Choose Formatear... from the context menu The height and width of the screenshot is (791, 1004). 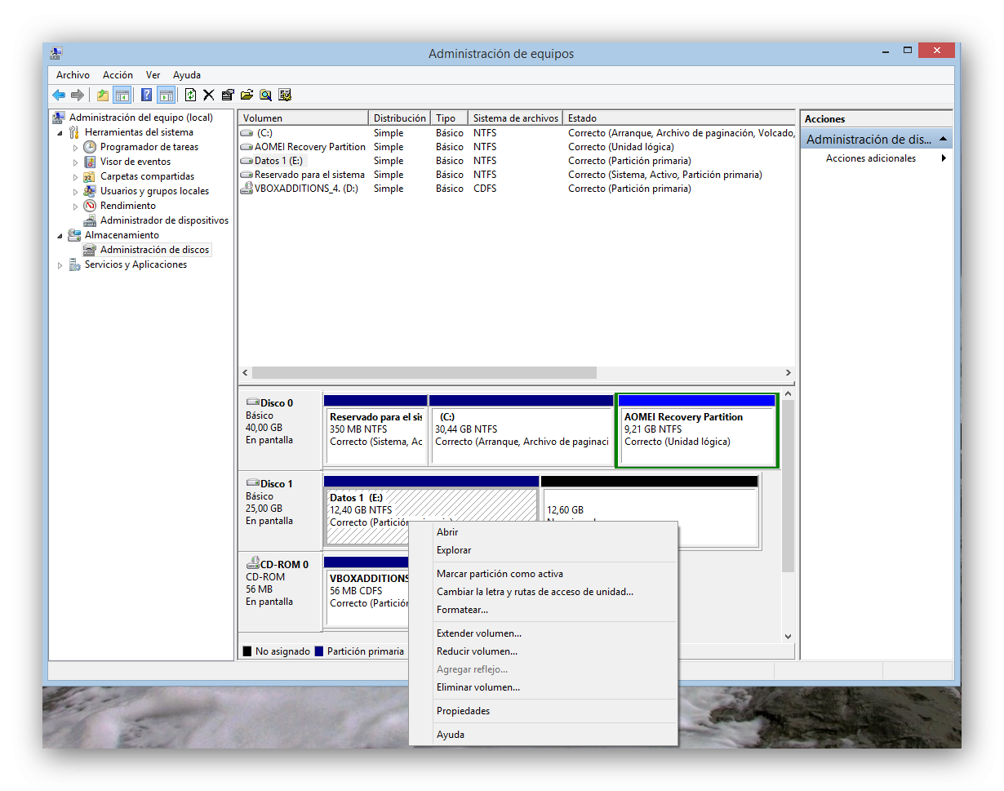[462, 610]
